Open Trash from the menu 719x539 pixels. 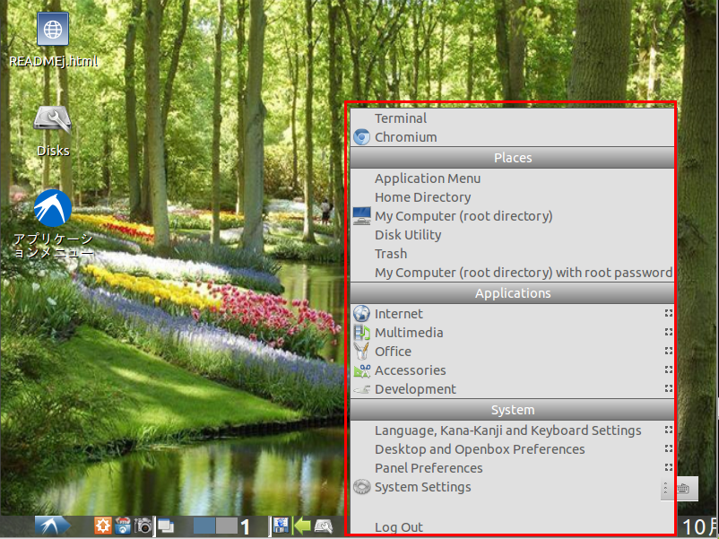(x=512, y=254)
